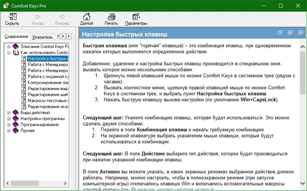Click the page icon beside Макросы текстовых
The width and height of the screenshot is (307, 191).
coord(24,101)
